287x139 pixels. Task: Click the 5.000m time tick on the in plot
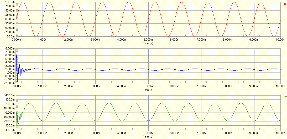point(148,40)
